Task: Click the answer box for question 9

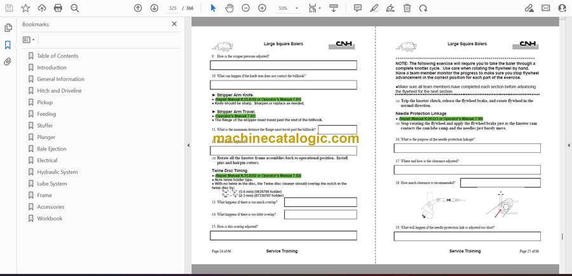Action: coord(283,65)
